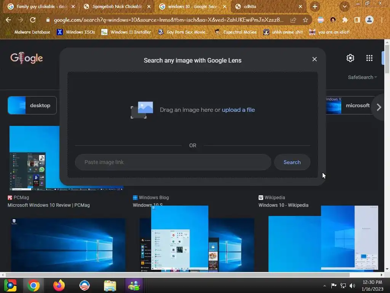Switch to the 'cdh8u' tab
Viewport: 390px width, 293px height.
(x=269, y=6)
